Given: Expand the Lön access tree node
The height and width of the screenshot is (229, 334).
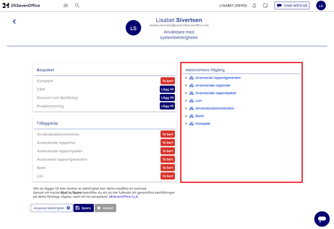Looking at the screenshot, I should (x=186, y=101).
